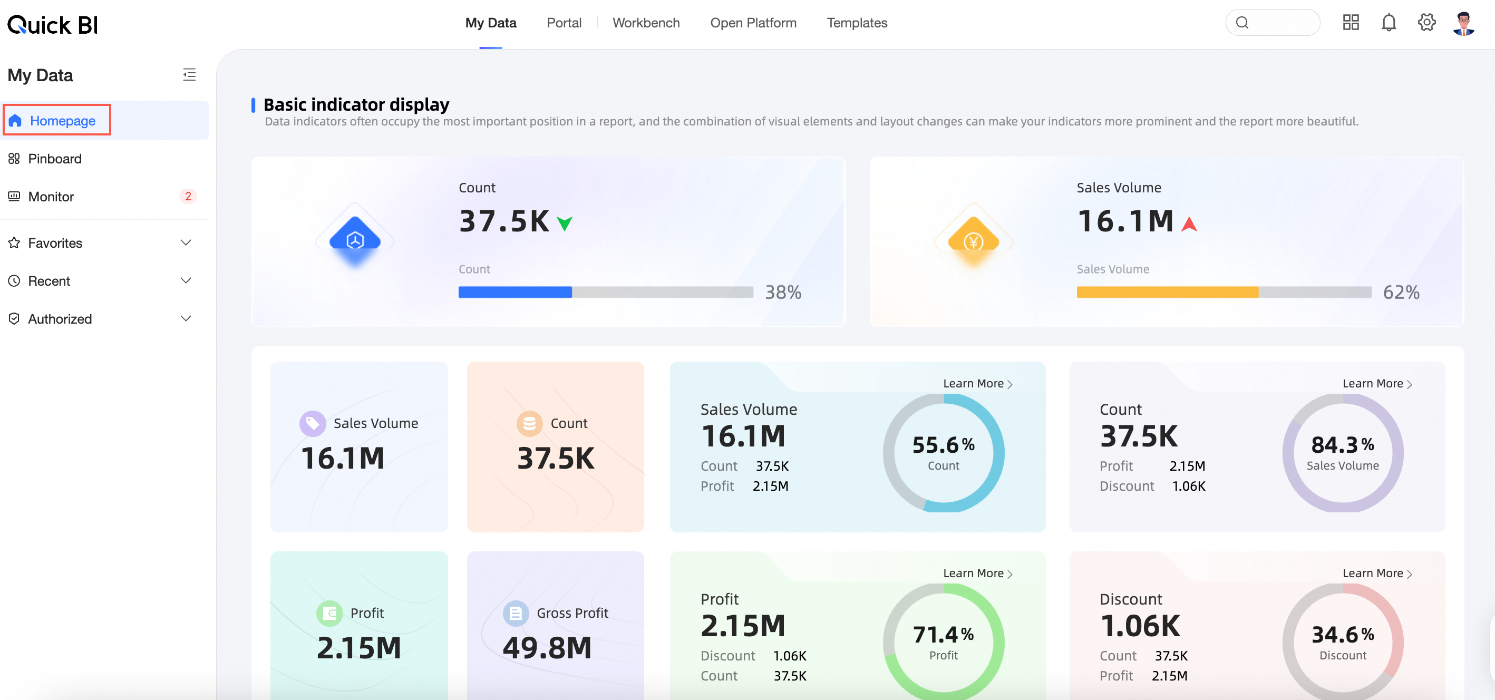Open the Workbench tab

(646, 23)
